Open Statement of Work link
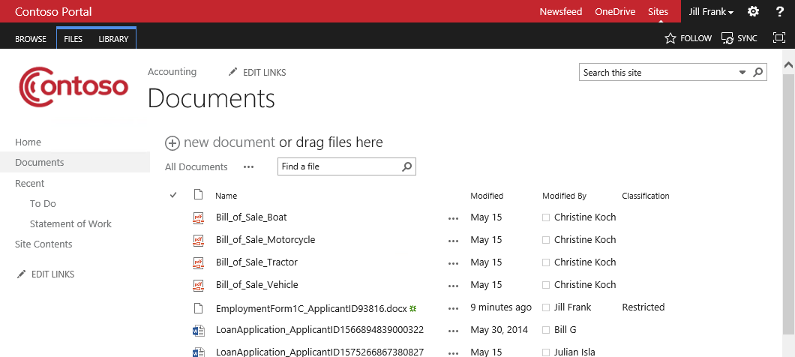 click(70, 223)
